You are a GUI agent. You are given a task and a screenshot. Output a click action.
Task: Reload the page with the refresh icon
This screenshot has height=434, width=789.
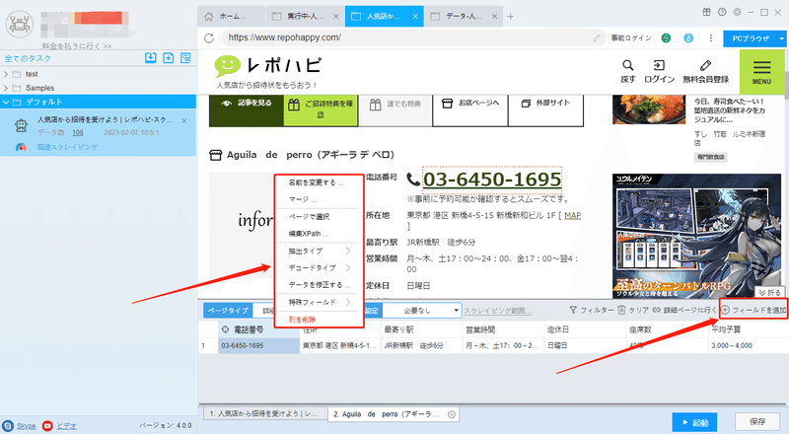pyautogui.click(x=209, y=37)
